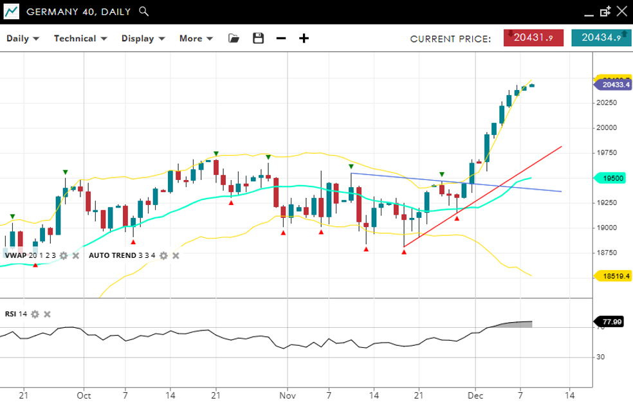Open the Technical indicators dropdown
This screenshot has width=633, height=405.
click(79, 39)
